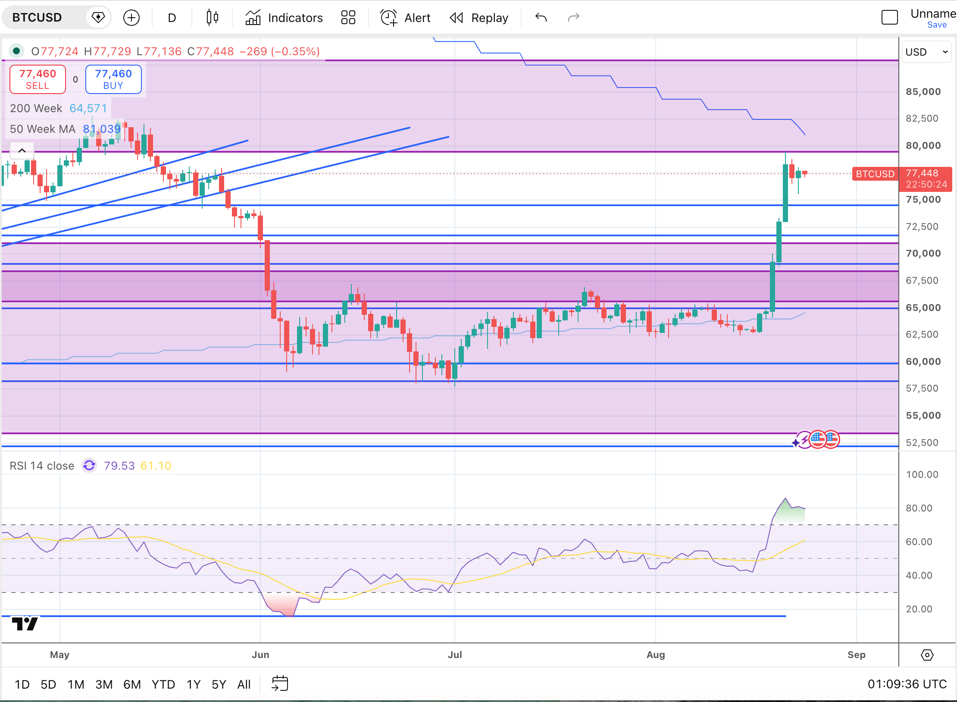
Task: Click the sparkle icon near event markers
Action: (796, 443)
